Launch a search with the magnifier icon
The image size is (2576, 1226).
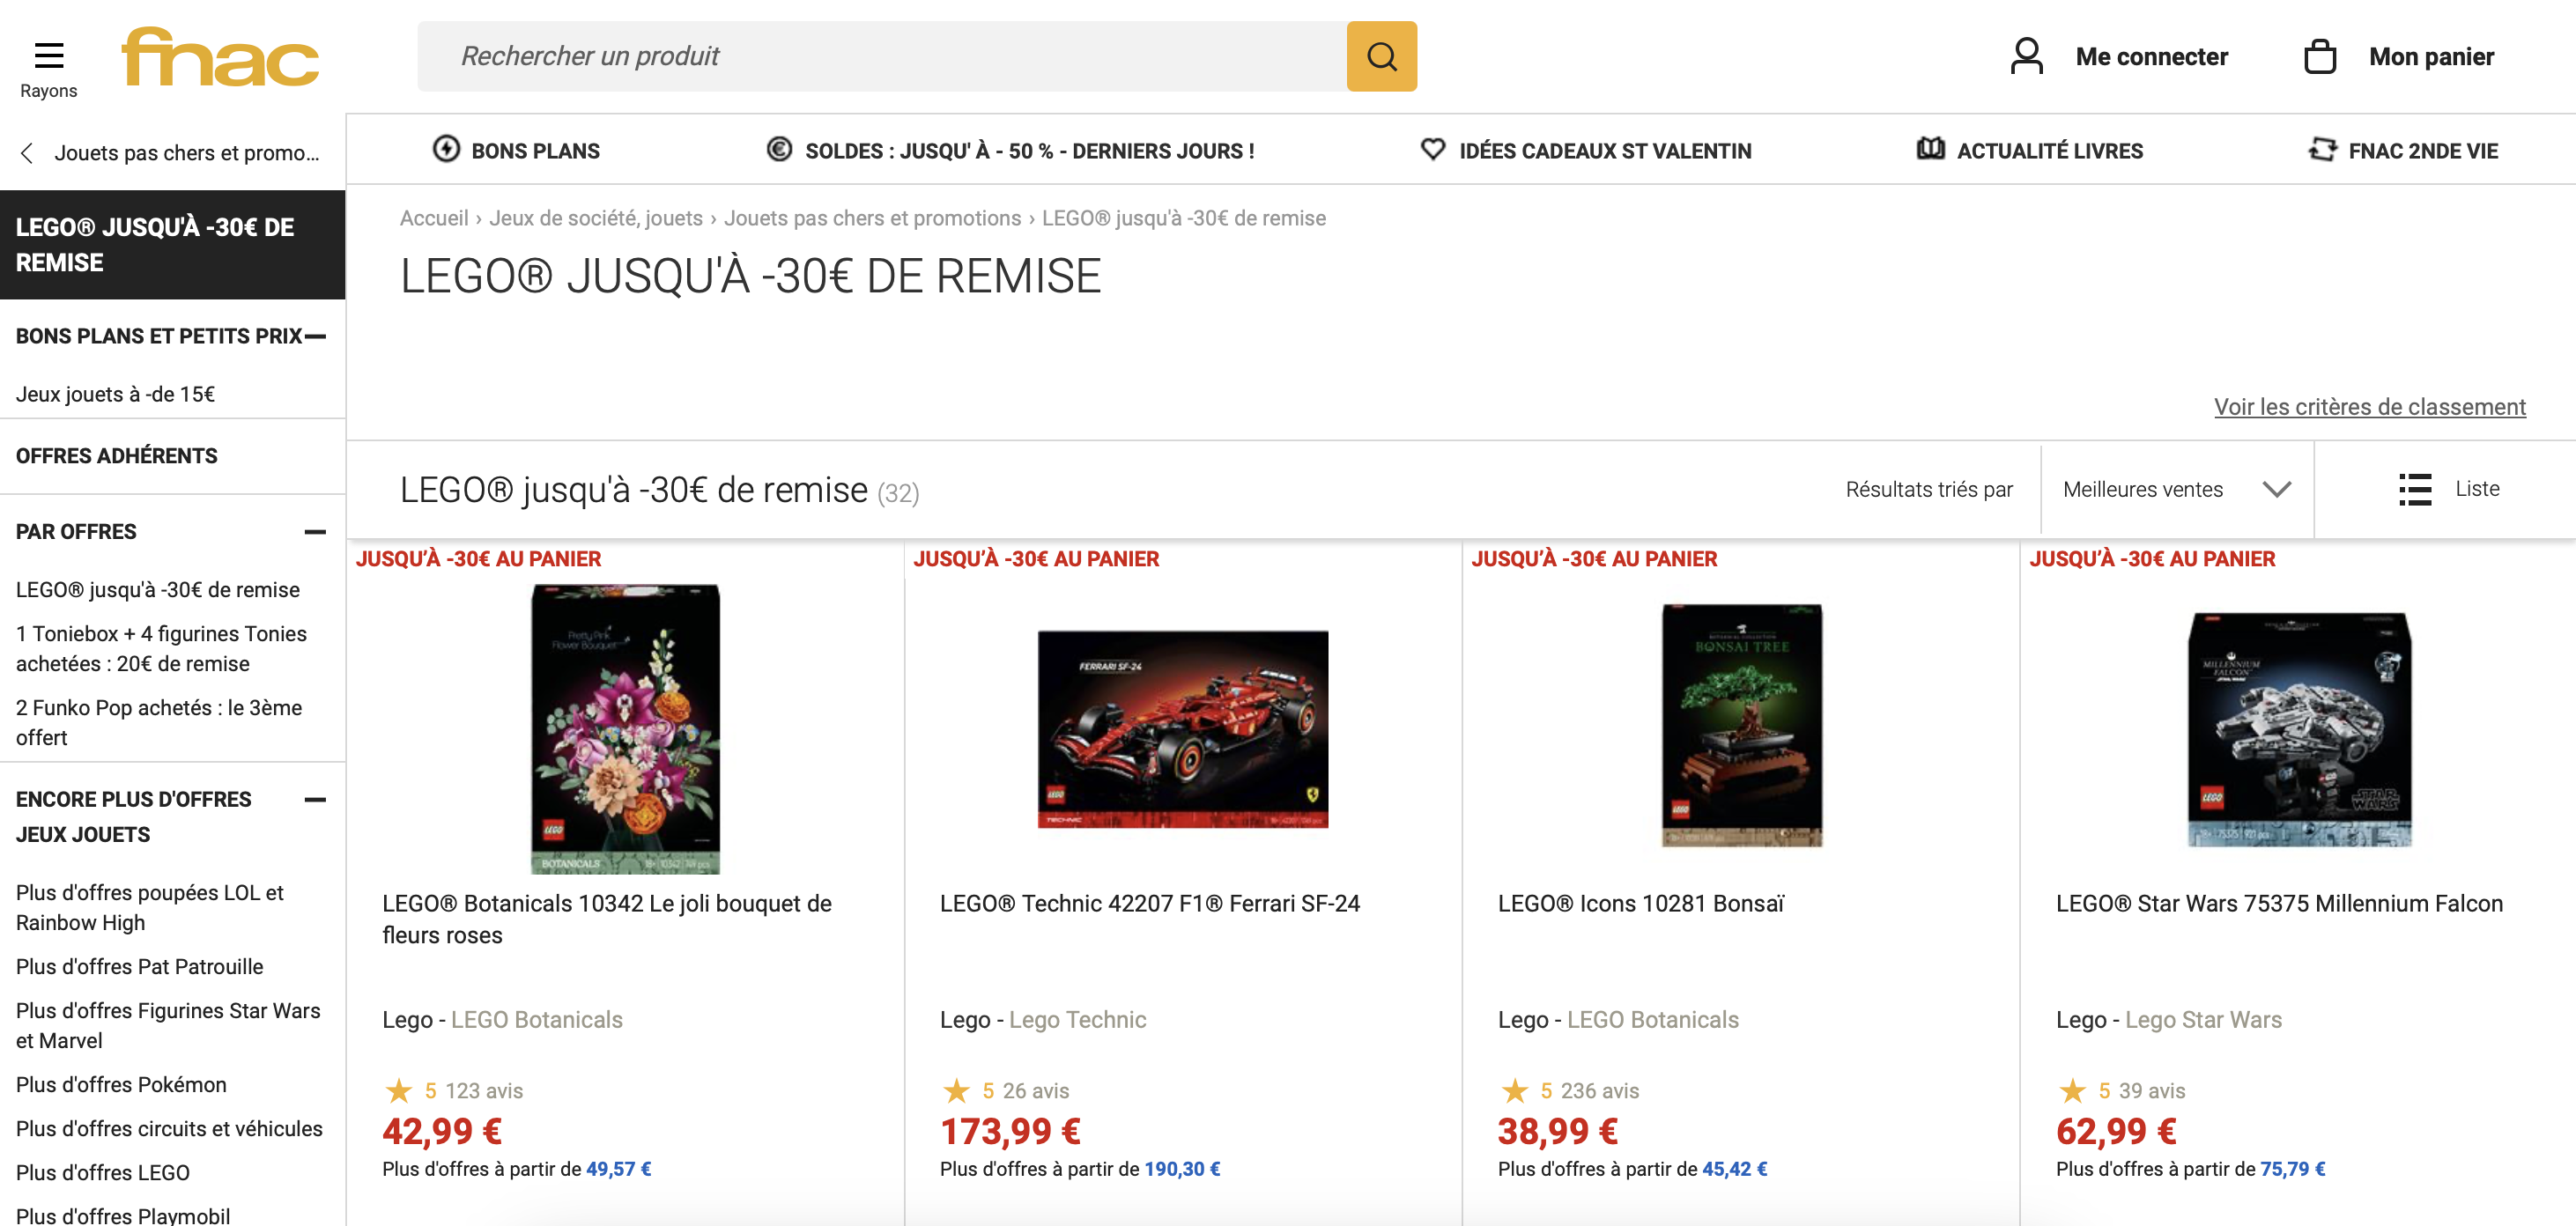pos(1381,56)
